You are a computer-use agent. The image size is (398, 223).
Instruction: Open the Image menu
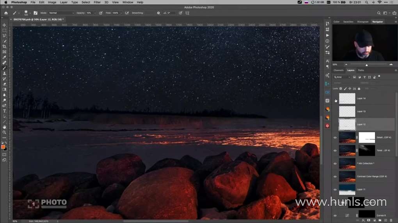click(52, 2)
